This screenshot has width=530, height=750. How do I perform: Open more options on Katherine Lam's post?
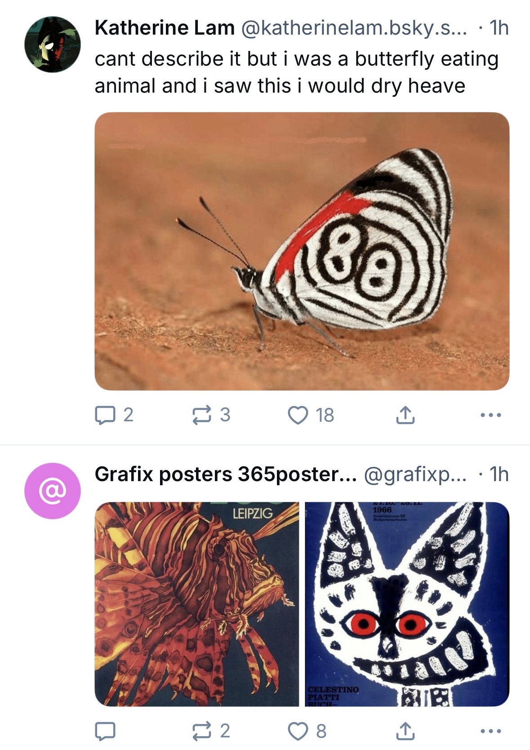(490, 415)
